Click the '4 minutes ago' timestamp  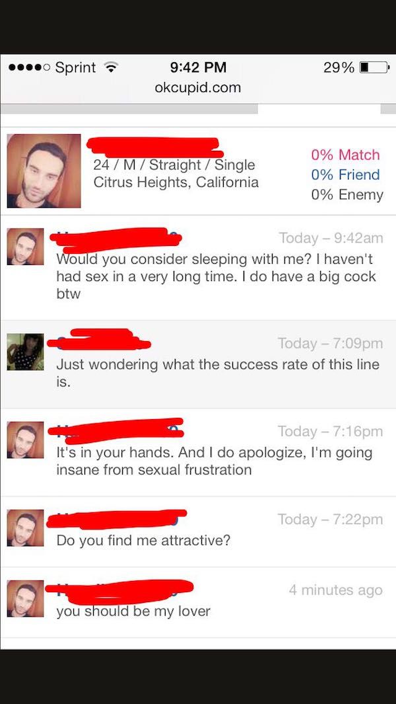coord(335,590)
